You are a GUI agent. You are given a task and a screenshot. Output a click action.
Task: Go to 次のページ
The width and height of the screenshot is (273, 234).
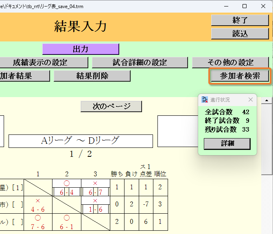(x=111, y=106)
